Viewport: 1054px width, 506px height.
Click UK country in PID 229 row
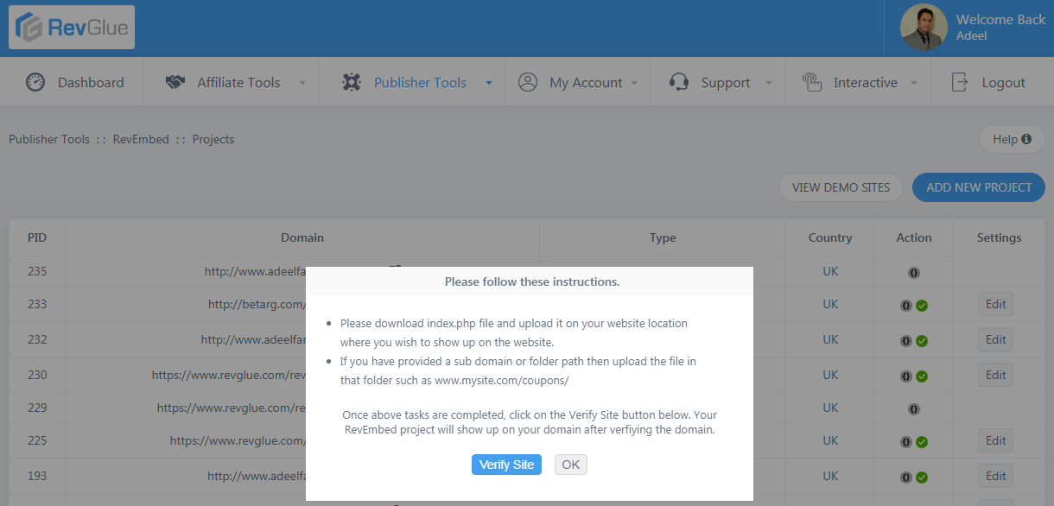tap(830, 408)
